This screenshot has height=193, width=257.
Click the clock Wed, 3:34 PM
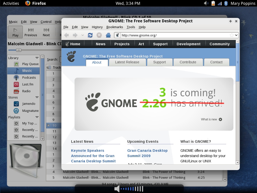click(x=128, y=3)
